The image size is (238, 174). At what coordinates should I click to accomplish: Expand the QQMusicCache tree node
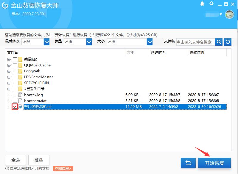[x=9, y=65]
